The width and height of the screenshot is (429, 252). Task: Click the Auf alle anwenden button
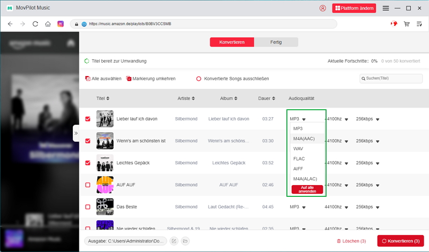tap(307, 189)
